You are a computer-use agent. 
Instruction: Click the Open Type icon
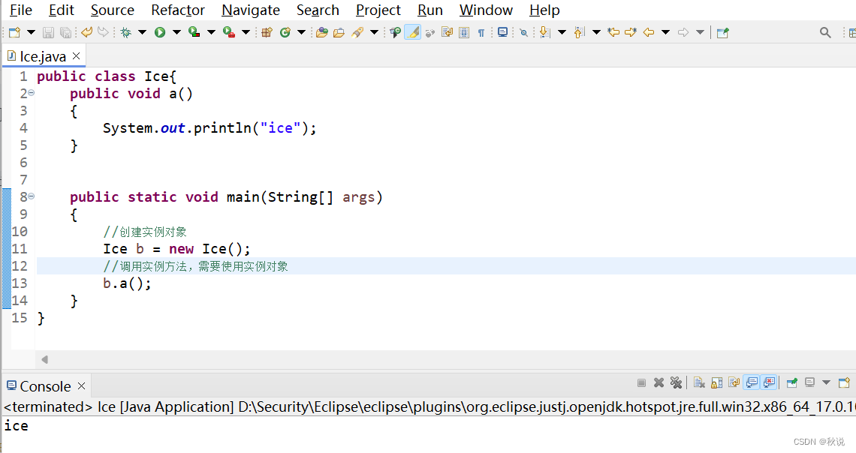[x=322, y=33]
